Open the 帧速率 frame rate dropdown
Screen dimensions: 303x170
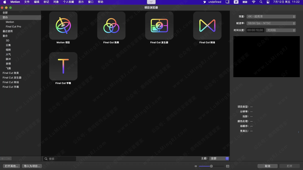tap(271, 23)
